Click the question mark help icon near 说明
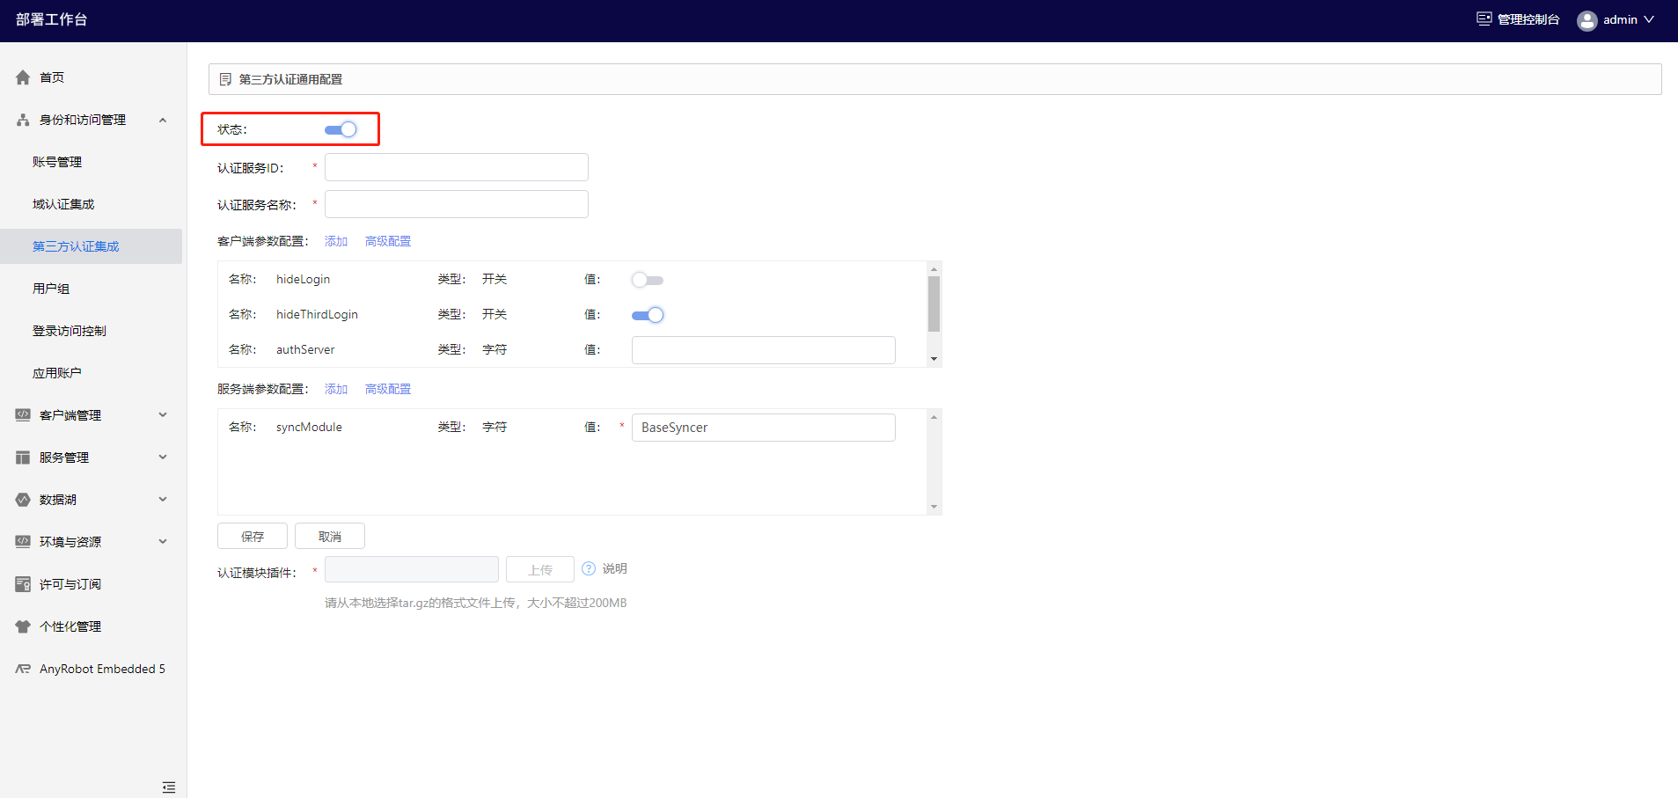 coord(589,568)
